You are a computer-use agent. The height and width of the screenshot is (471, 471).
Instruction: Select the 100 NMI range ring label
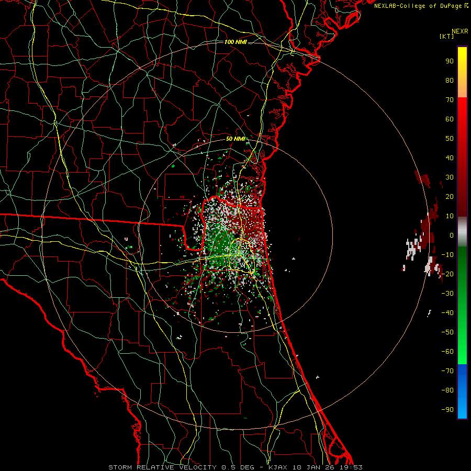pos(235,42)
